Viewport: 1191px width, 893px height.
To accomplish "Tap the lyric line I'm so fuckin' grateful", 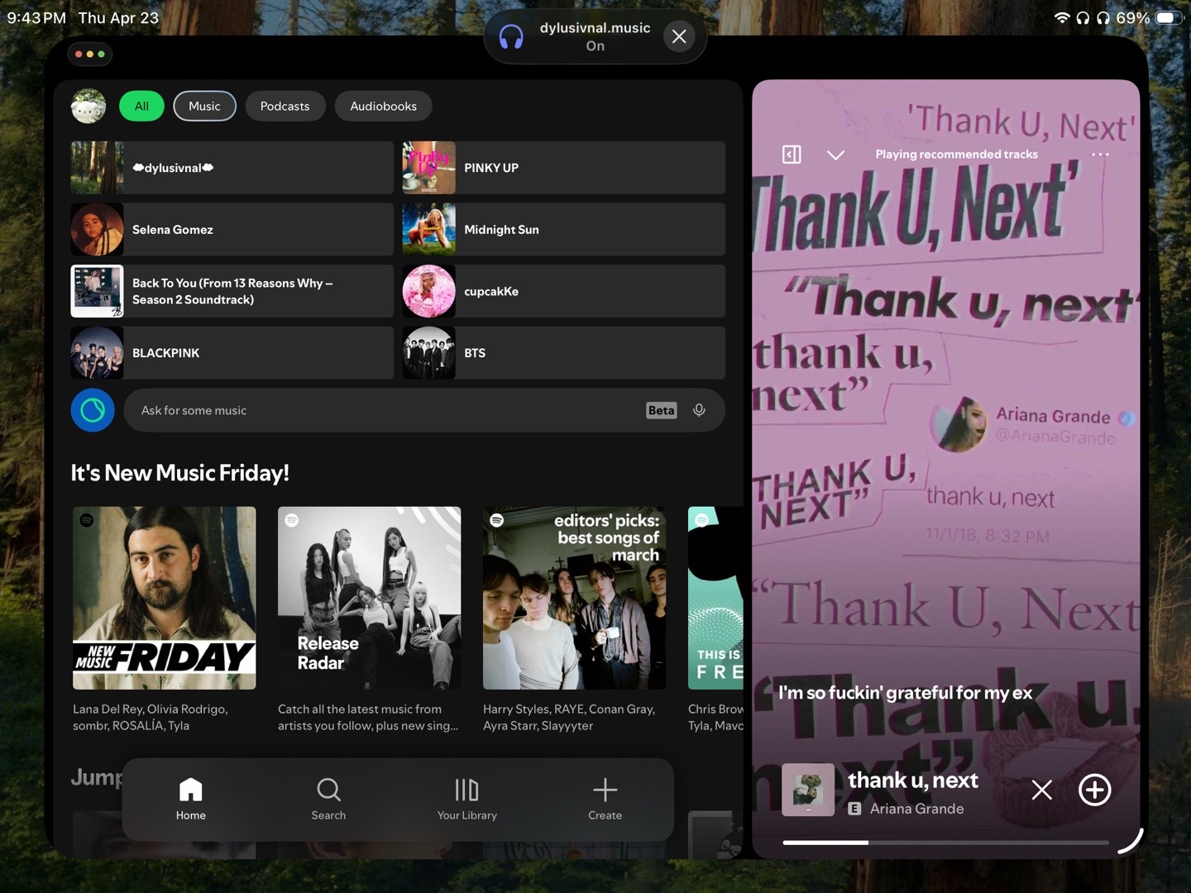I will coord(905,693).
